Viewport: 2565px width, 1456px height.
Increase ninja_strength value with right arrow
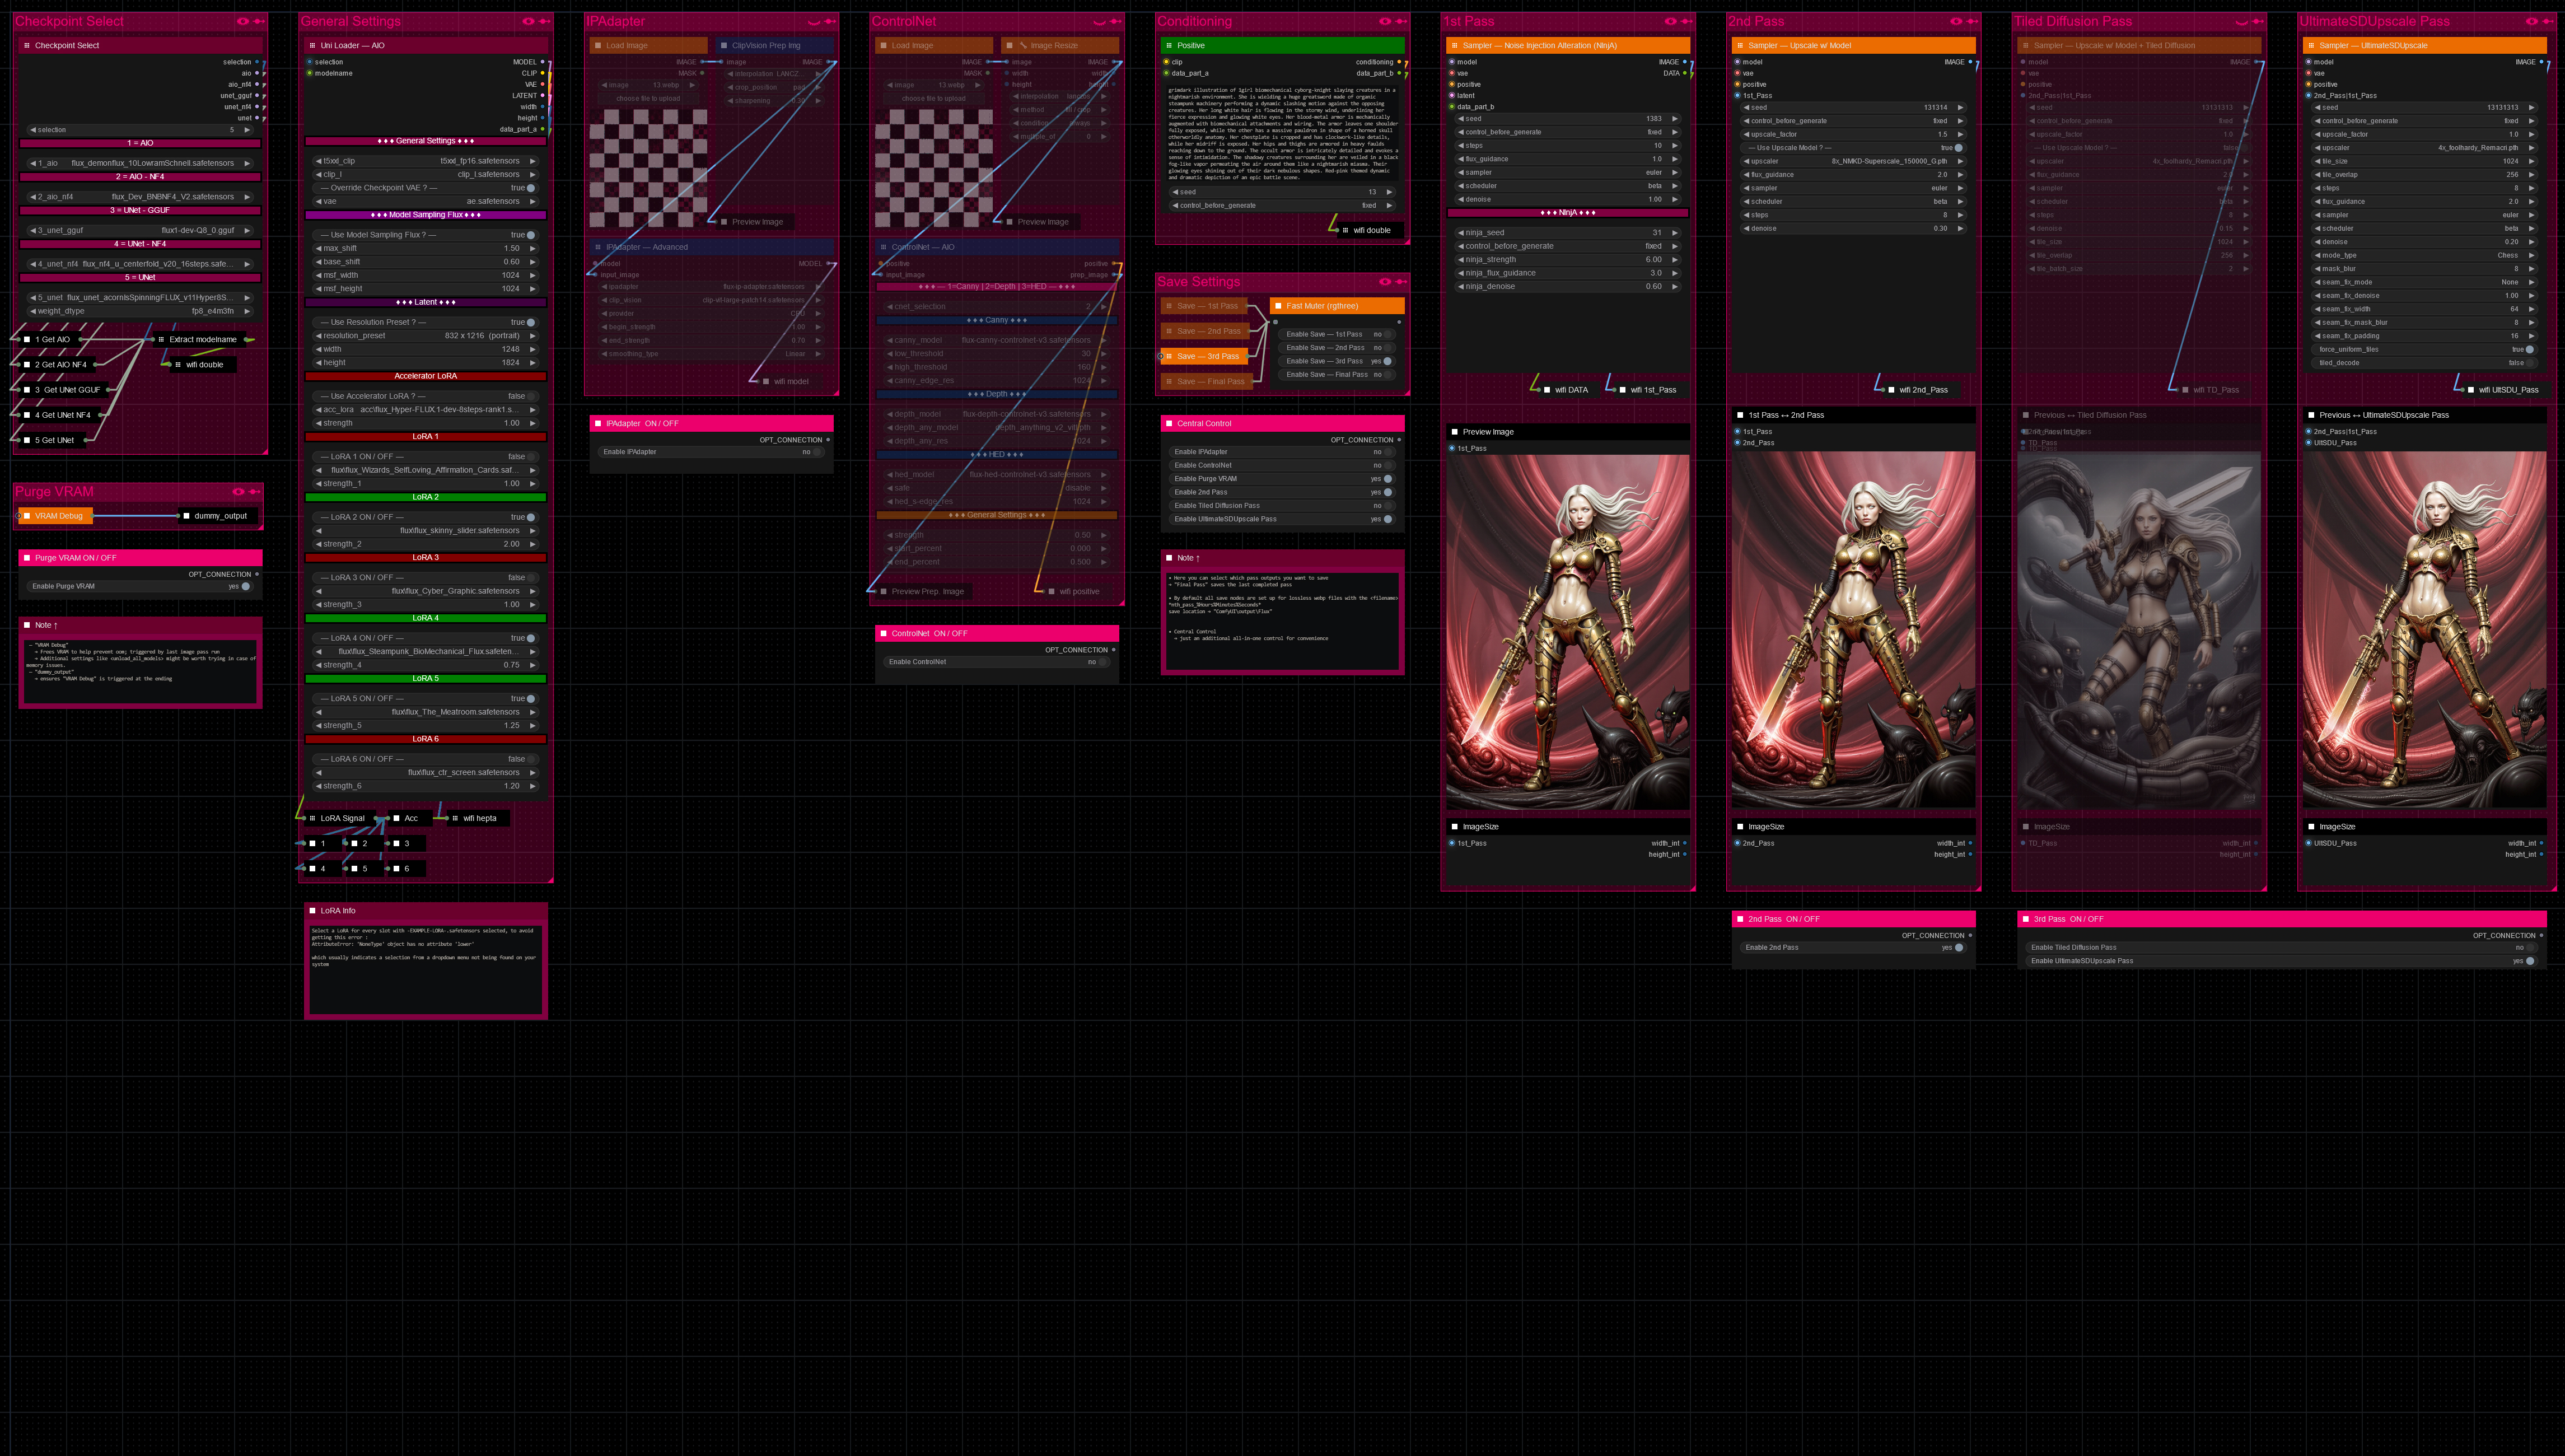click(1675, 260)
